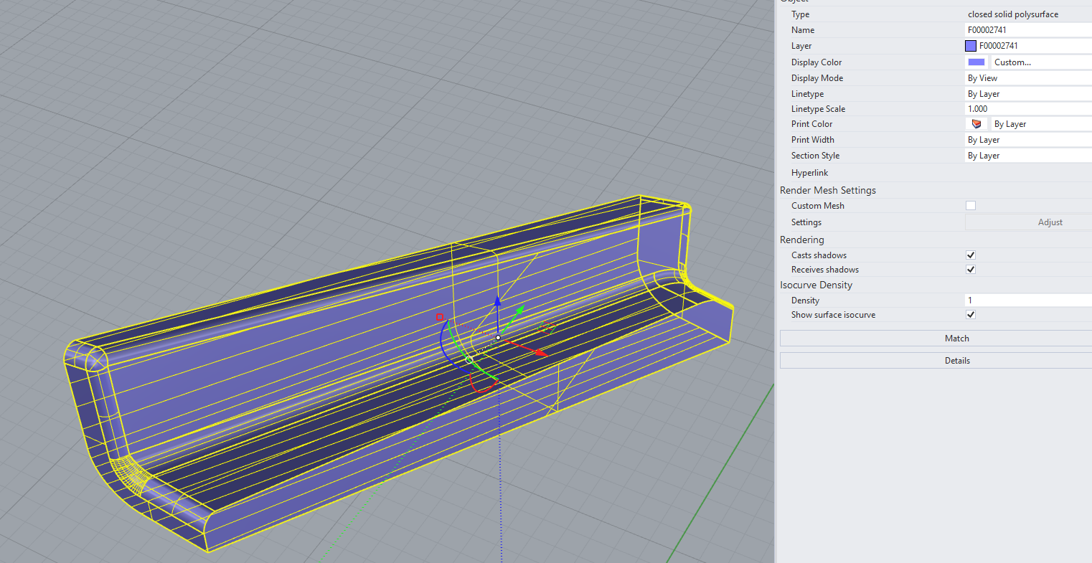This screenshot has width=1092, height=563.
Task: Disable the Receives shadows checkbox
Action: click(971, 270)
